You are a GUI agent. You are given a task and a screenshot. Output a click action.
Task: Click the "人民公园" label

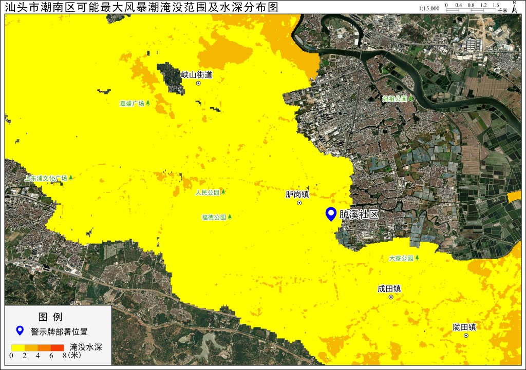pyautogui.click(x=208, y=193)
